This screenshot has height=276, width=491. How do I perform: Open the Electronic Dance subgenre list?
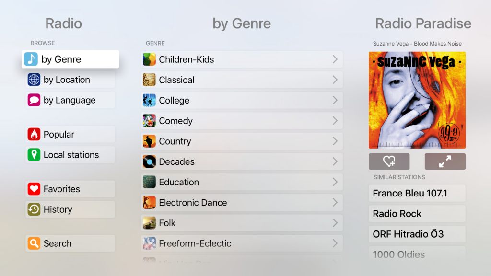click(337, 203)
